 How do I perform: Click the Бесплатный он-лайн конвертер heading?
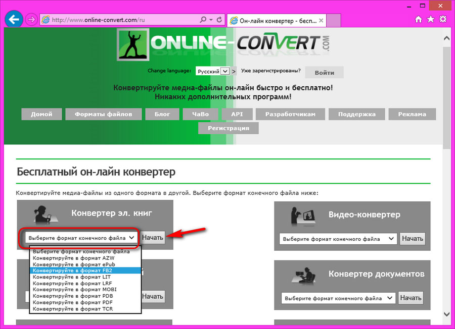96,172
